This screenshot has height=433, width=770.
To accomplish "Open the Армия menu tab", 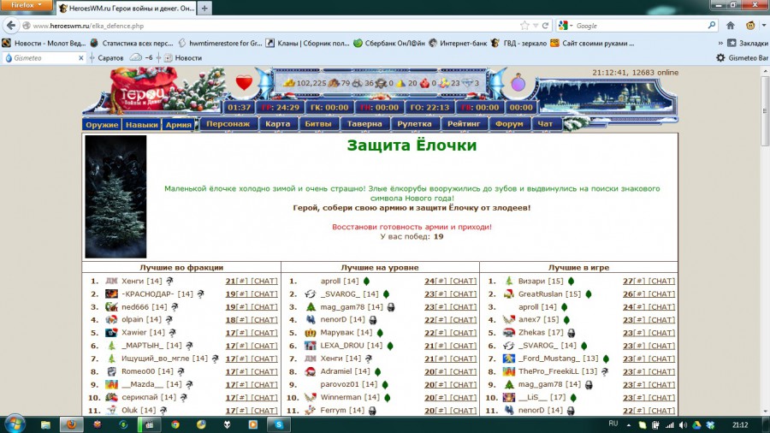I will [178, 125].
